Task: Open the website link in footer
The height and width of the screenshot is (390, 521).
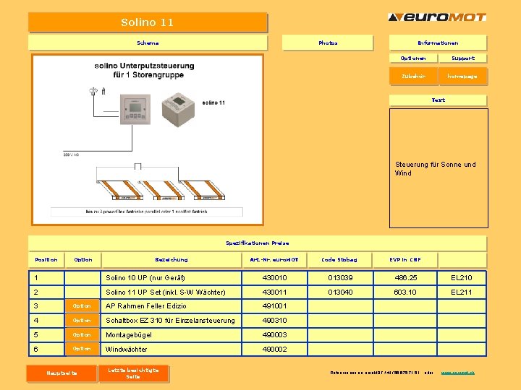Action: pyautogui.click(x=457, y=373)
